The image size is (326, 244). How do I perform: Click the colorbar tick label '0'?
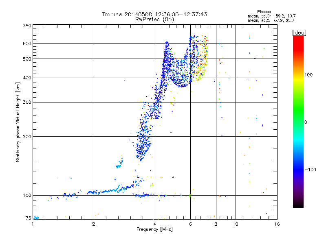pos(305,122)
